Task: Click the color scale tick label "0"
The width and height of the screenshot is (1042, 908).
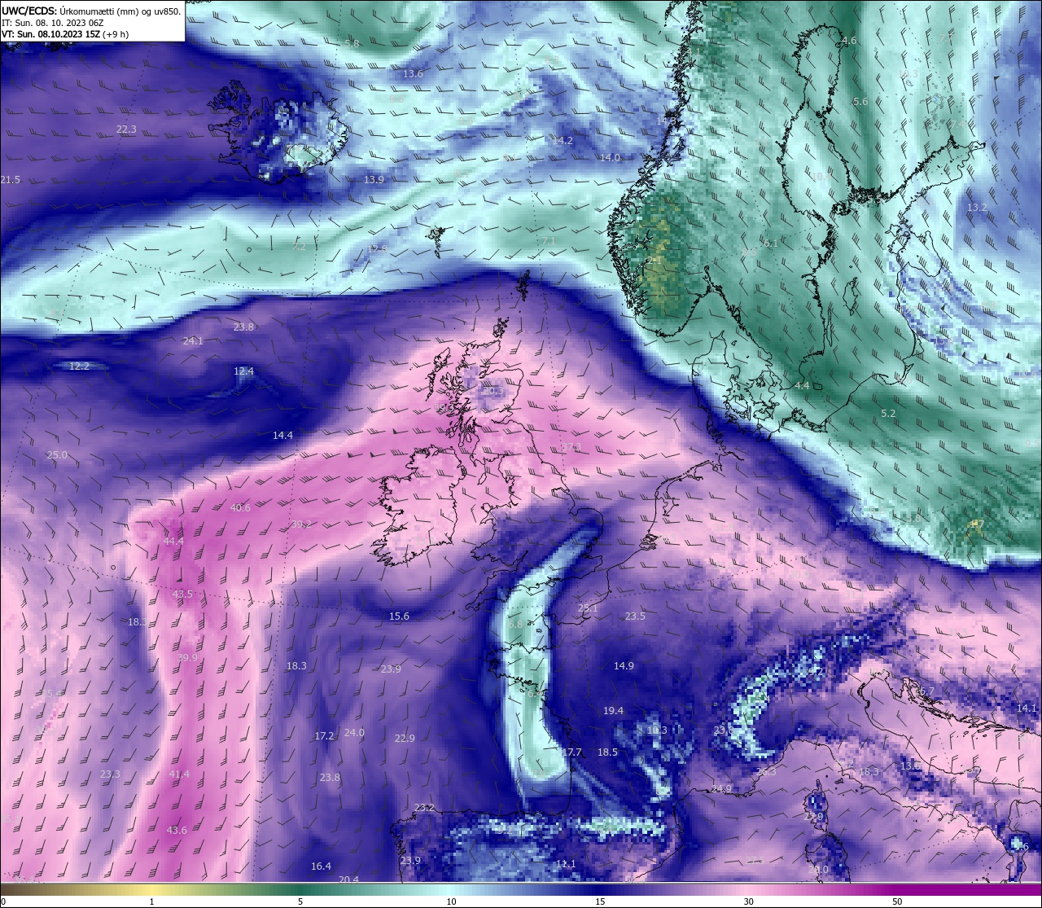Action: pos(3,901)
